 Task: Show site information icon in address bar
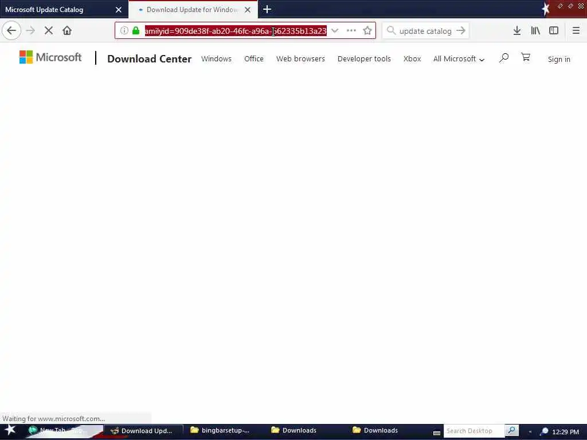click(x=124, y=31)
